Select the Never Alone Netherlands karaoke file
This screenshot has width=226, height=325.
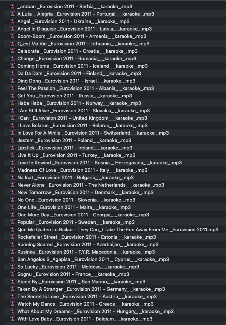[91, 185]
